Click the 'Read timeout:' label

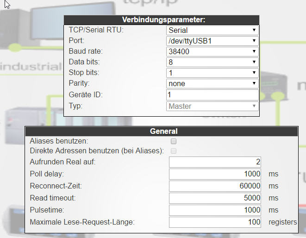click(53, 198)
